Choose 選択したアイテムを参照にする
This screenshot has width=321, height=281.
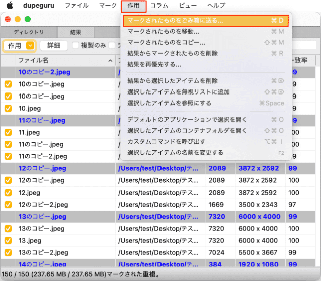[206, 103]
